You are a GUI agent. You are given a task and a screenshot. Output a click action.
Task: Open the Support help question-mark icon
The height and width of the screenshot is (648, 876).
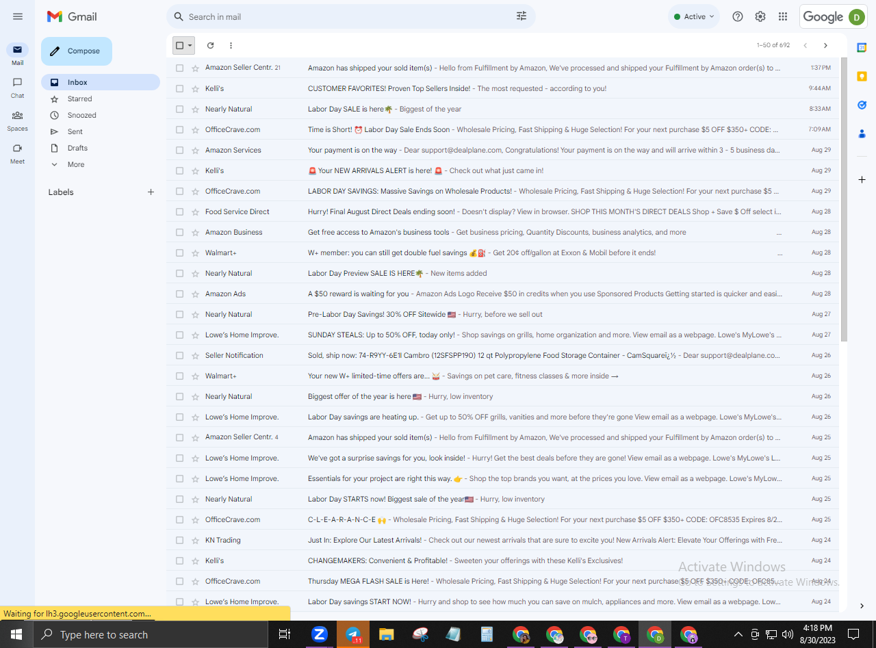[738, 16]
